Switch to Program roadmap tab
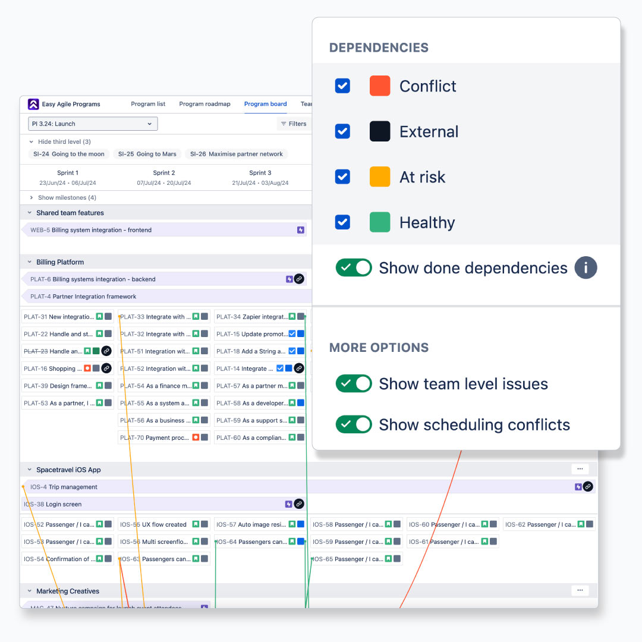 click(x=204, y=104)
